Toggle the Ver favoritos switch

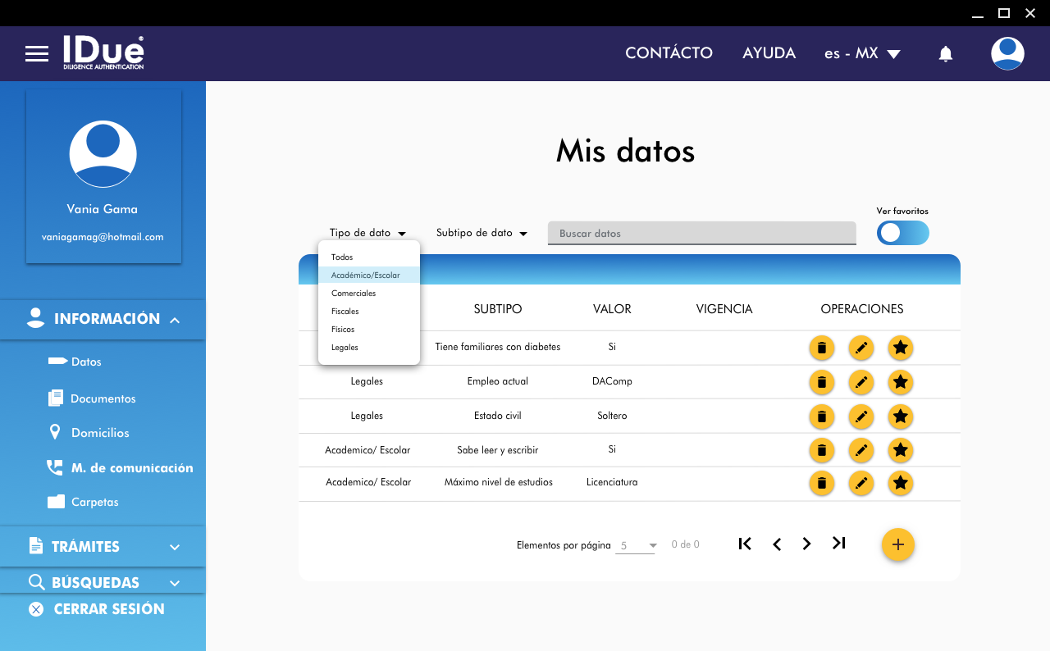tap(902, 233)
